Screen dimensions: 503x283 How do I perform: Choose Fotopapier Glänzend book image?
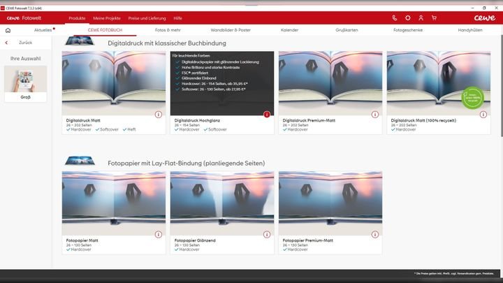(222, 203)
